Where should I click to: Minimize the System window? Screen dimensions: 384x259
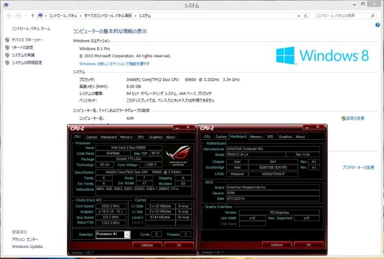(354, 5)
